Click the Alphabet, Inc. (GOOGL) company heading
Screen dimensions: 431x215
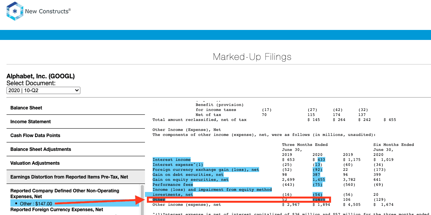click(x=41, y=76)
